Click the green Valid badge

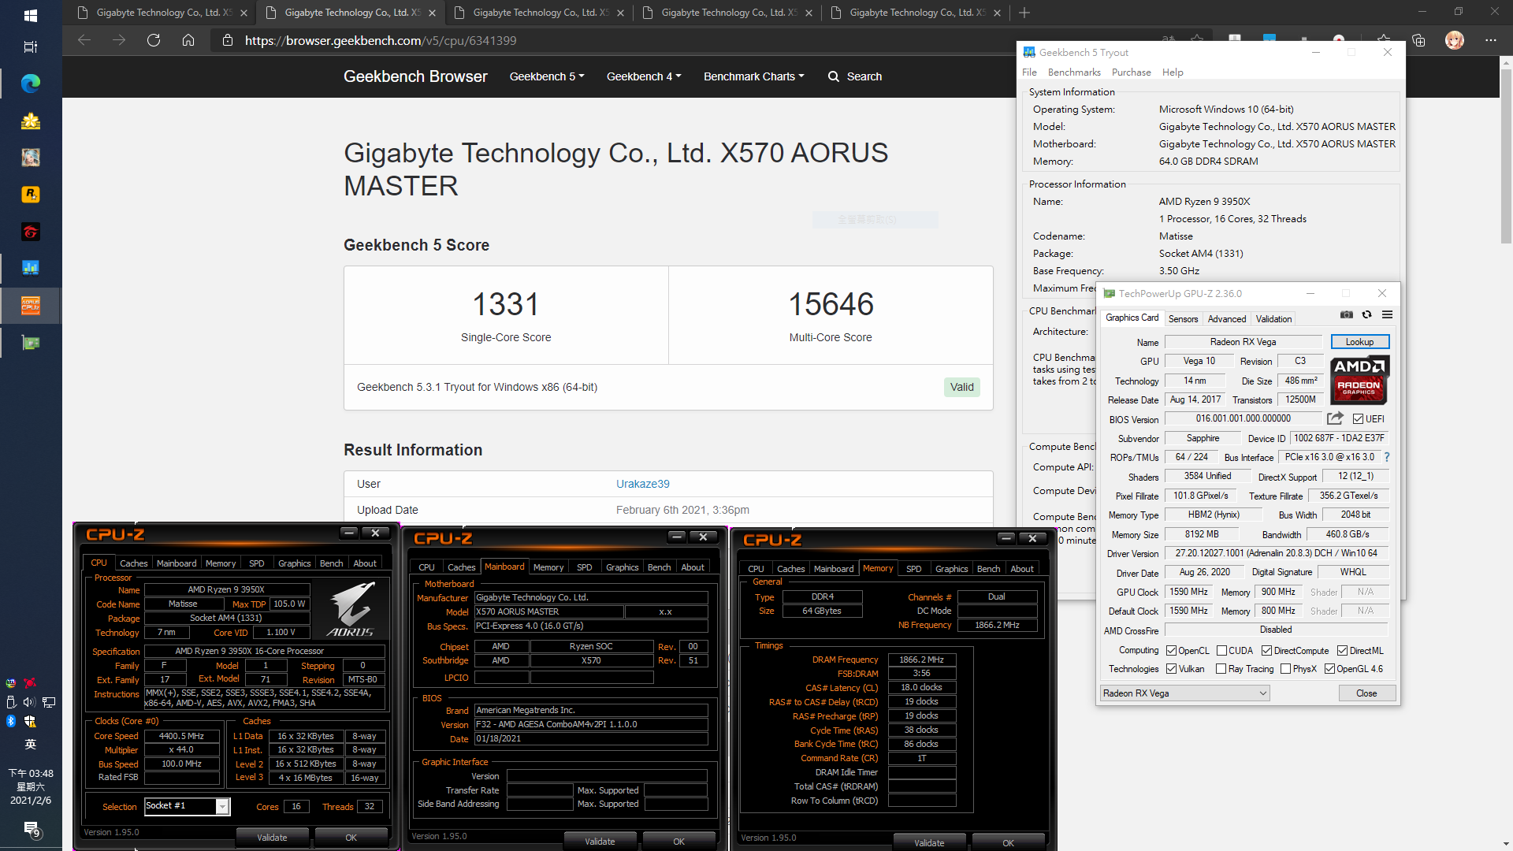[961, 387]
